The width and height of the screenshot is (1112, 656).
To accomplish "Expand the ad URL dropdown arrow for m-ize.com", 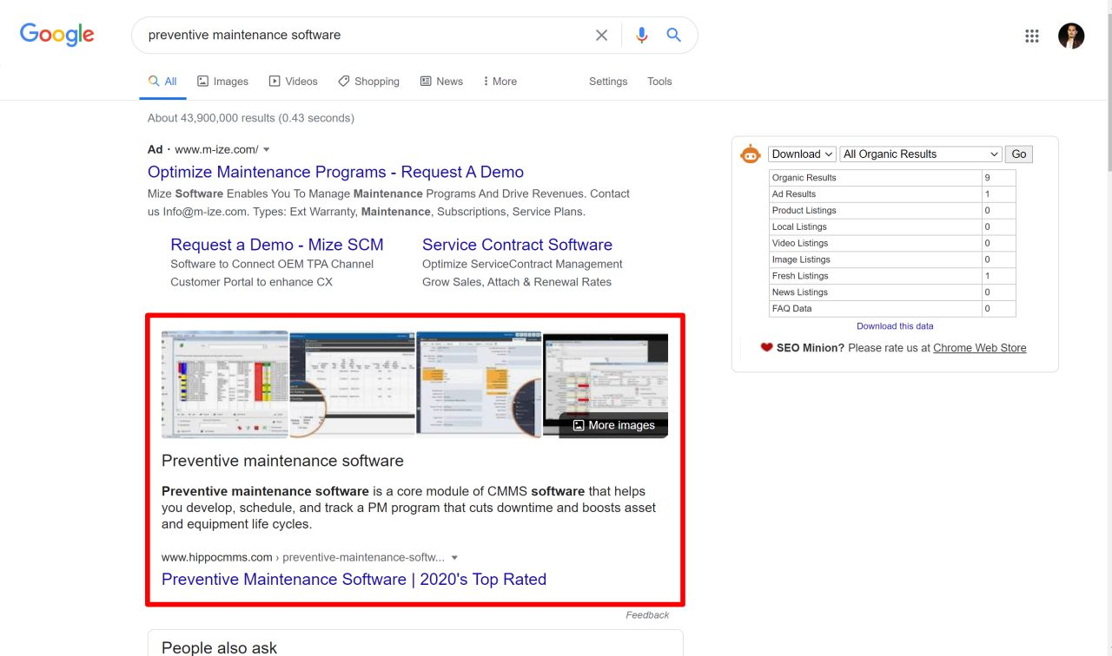I will [x=267, y=150].
